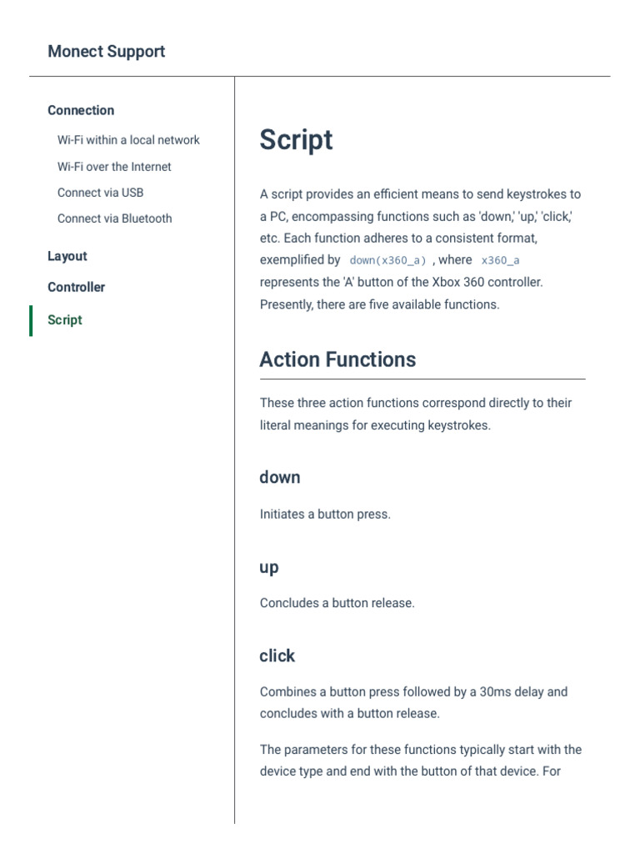
Task: Click the 'Concludes a button release.' text
Action: 337,603
